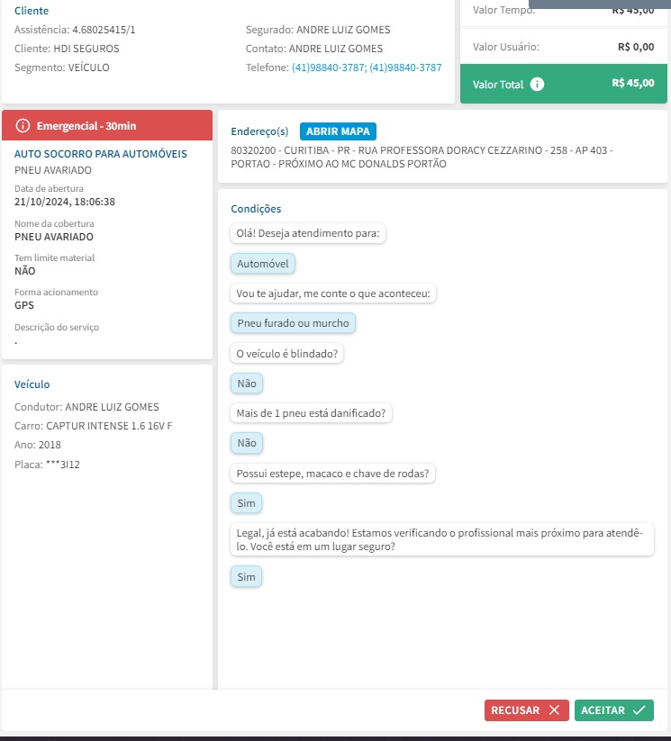Viewport: 671px width, 741px height.
Task: Click the Veículo section heading
Action: pyautogui.click(x=32, y=384)
